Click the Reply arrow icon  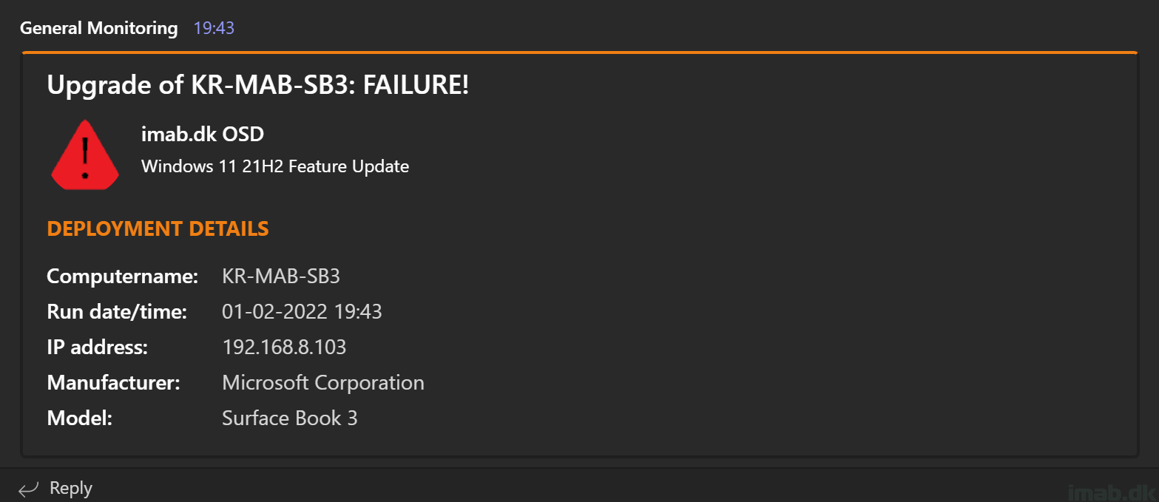point(29,489)
